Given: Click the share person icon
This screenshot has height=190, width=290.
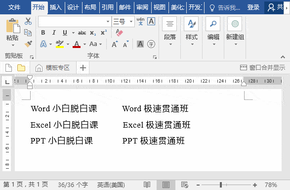Looking at the screenshot, I should [x=271, y=7].
